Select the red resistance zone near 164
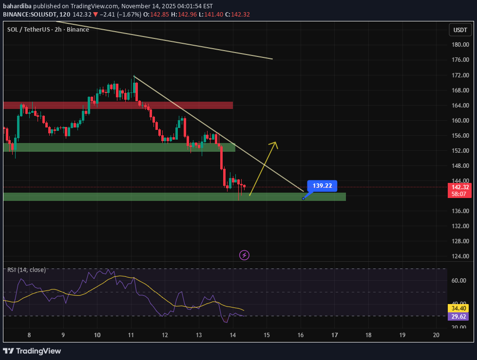 tap(117, 105)
